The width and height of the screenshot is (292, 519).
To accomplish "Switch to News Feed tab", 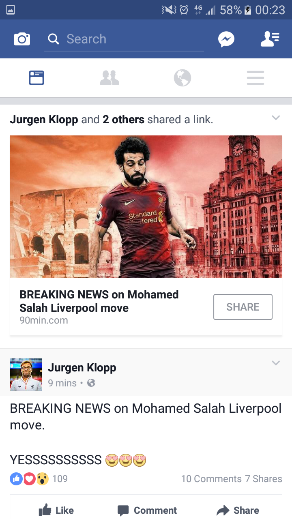I will click(x=36, y=77).
